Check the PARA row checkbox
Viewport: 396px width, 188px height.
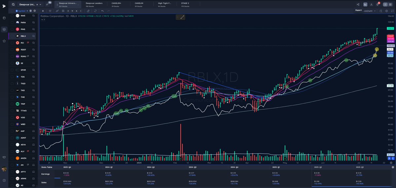click(12, 22)
